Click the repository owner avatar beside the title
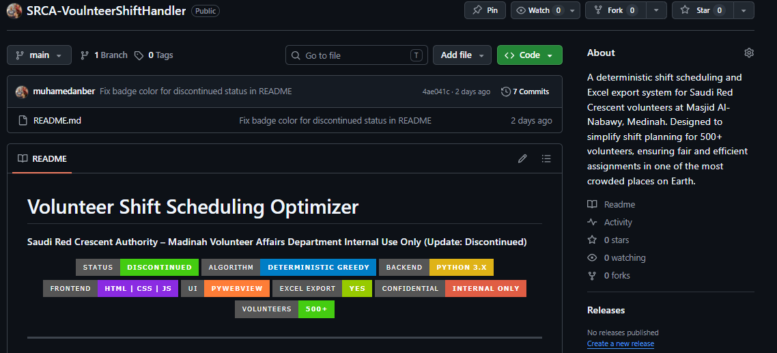This screenshot has height=353, width=777. [15, 10]
